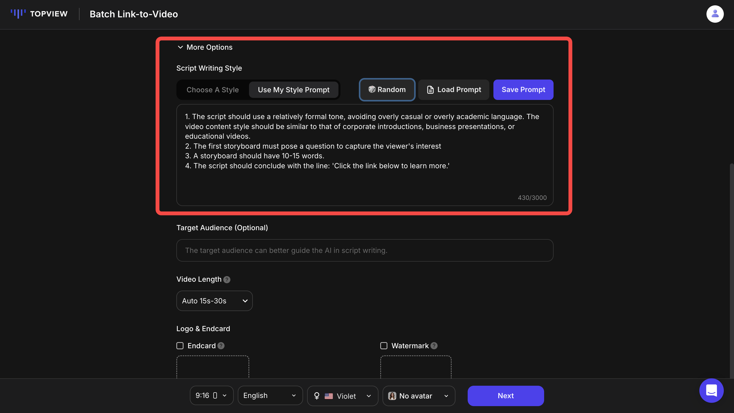
Task: Click the document icon on Load Prompt
Action: pyautogui.click(x=430, y=89)
